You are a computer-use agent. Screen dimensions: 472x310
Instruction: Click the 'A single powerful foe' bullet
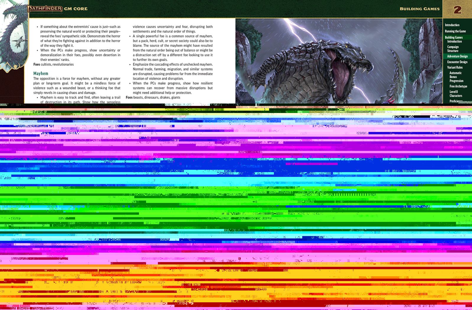[171, 48]
